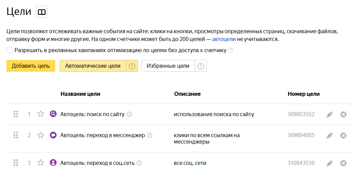Open the Автоматические цели list
This screenshot has height=173, width=361.
tap(93, 66)
